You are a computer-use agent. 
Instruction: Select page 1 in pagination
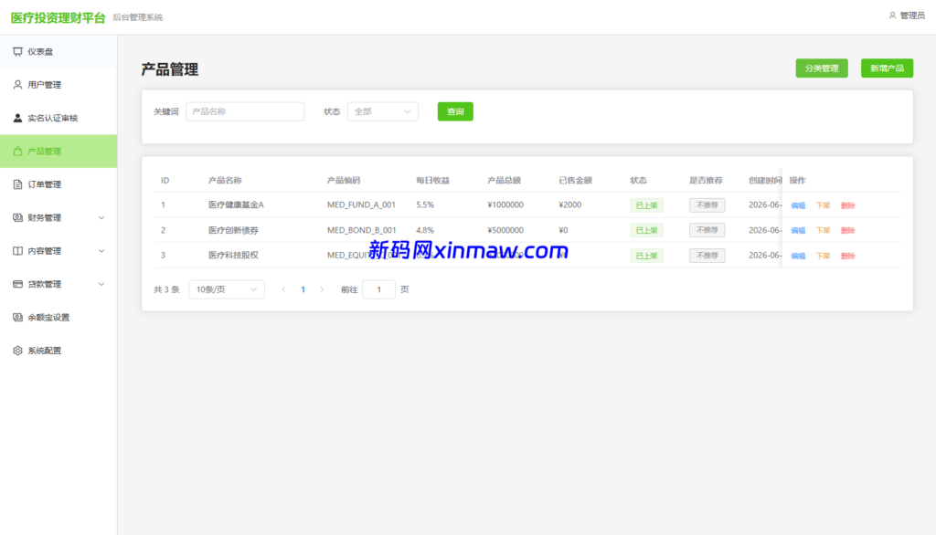303,289
